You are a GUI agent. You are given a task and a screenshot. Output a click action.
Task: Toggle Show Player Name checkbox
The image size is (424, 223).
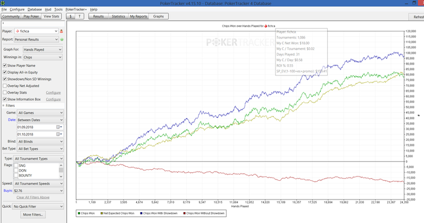[5, 65]
